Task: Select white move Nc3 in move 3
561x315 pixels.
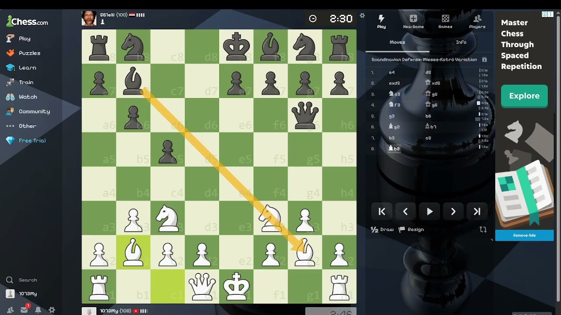Action: [394, 94]
